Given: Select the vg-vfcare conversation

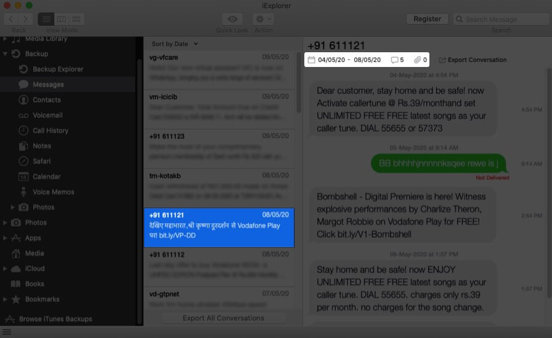Looking at the screenshot, I should point(219,69).
